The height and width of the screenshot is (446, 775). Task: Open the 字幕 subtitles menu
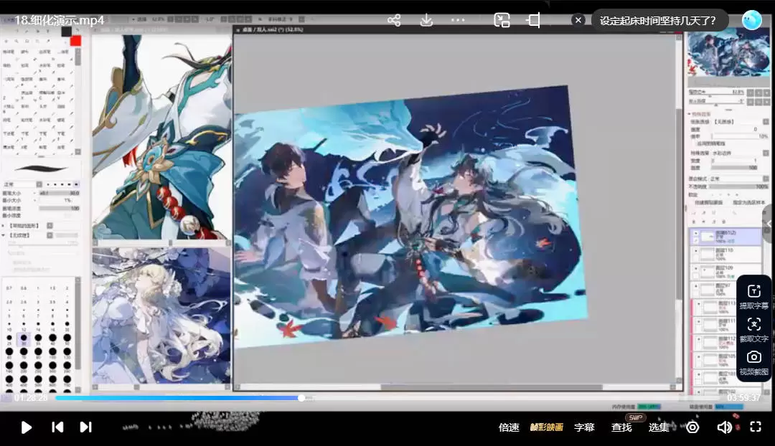tap(584, 427)
